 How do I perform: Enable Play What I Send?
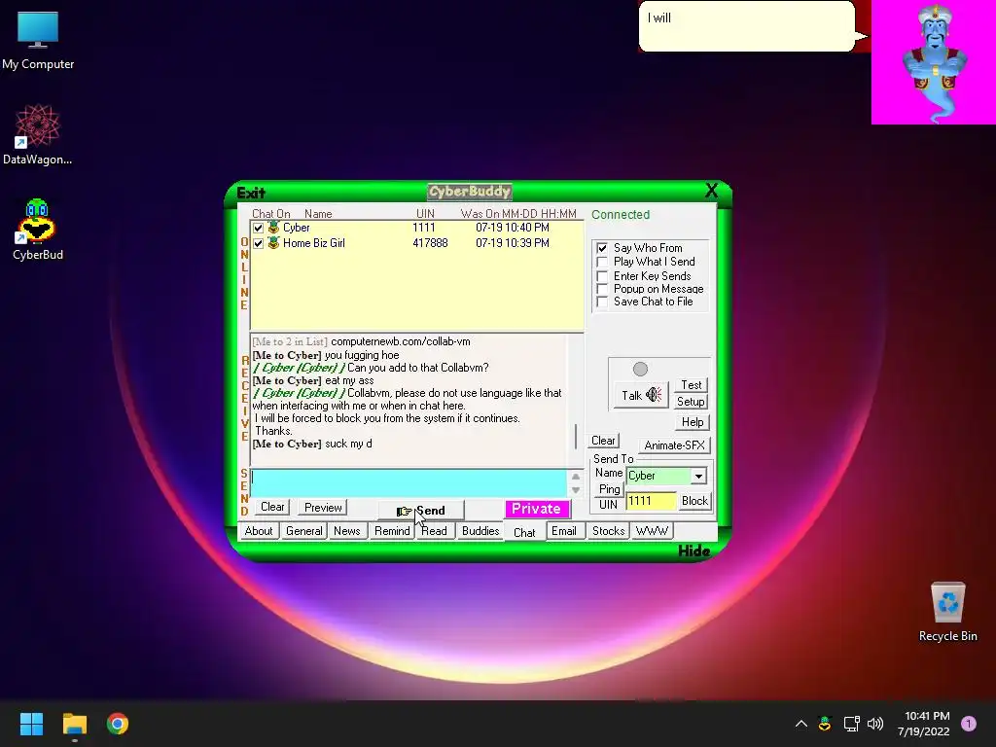[x=602, y=262]
